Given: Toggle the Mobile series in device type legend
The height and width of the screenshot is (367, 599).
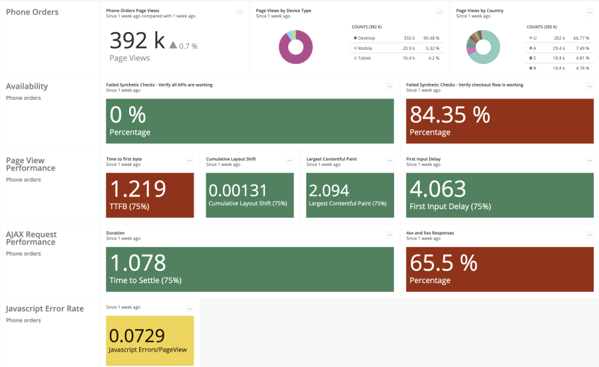Looking at the screenshot, I should [x=365, y=48].
